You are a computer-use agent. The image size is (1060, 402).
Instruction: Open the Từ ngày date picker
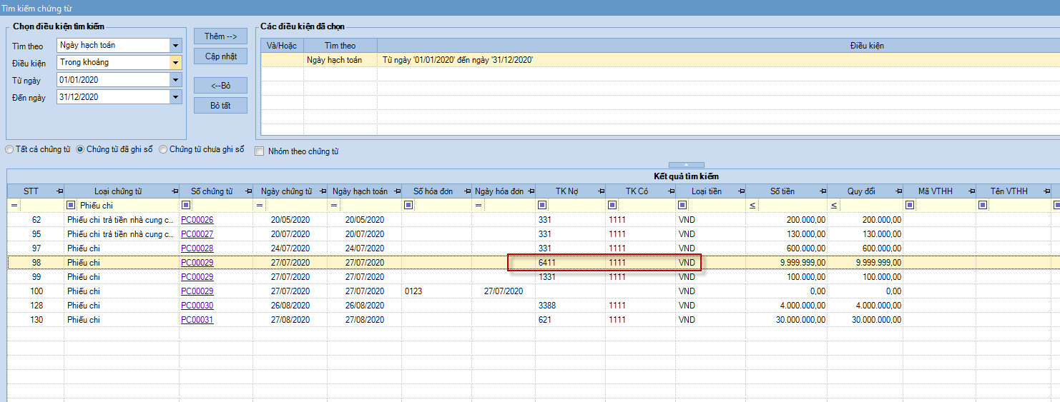coord(175,80)
